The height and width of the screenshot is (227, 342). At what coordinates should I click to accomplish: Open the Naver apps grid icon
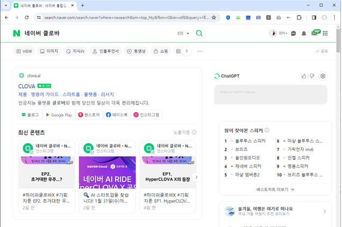pyautogui.click(x=325, y=33)
